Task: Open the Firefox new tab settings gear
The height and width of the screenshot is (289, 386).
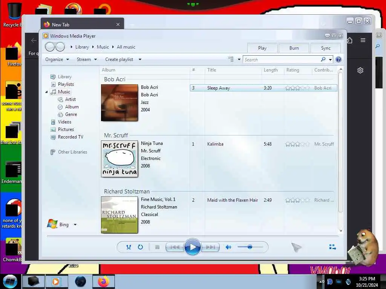Action: pos(360,70)
